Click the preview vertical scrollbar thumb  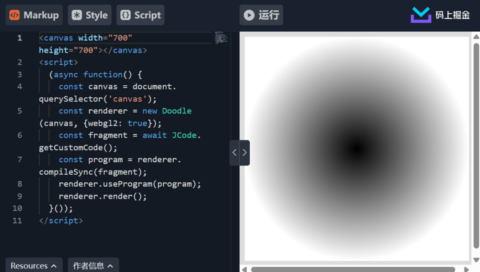[x=476, y=146]
